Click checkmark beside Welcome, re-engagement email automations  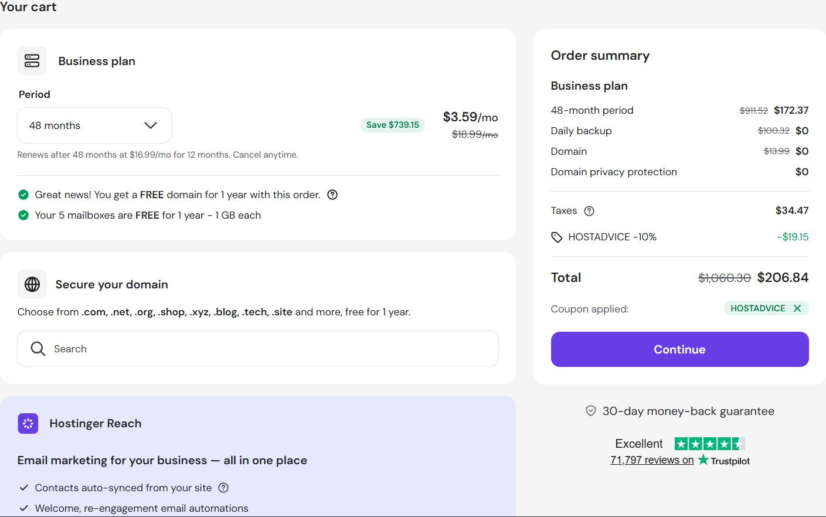[24, 508]
